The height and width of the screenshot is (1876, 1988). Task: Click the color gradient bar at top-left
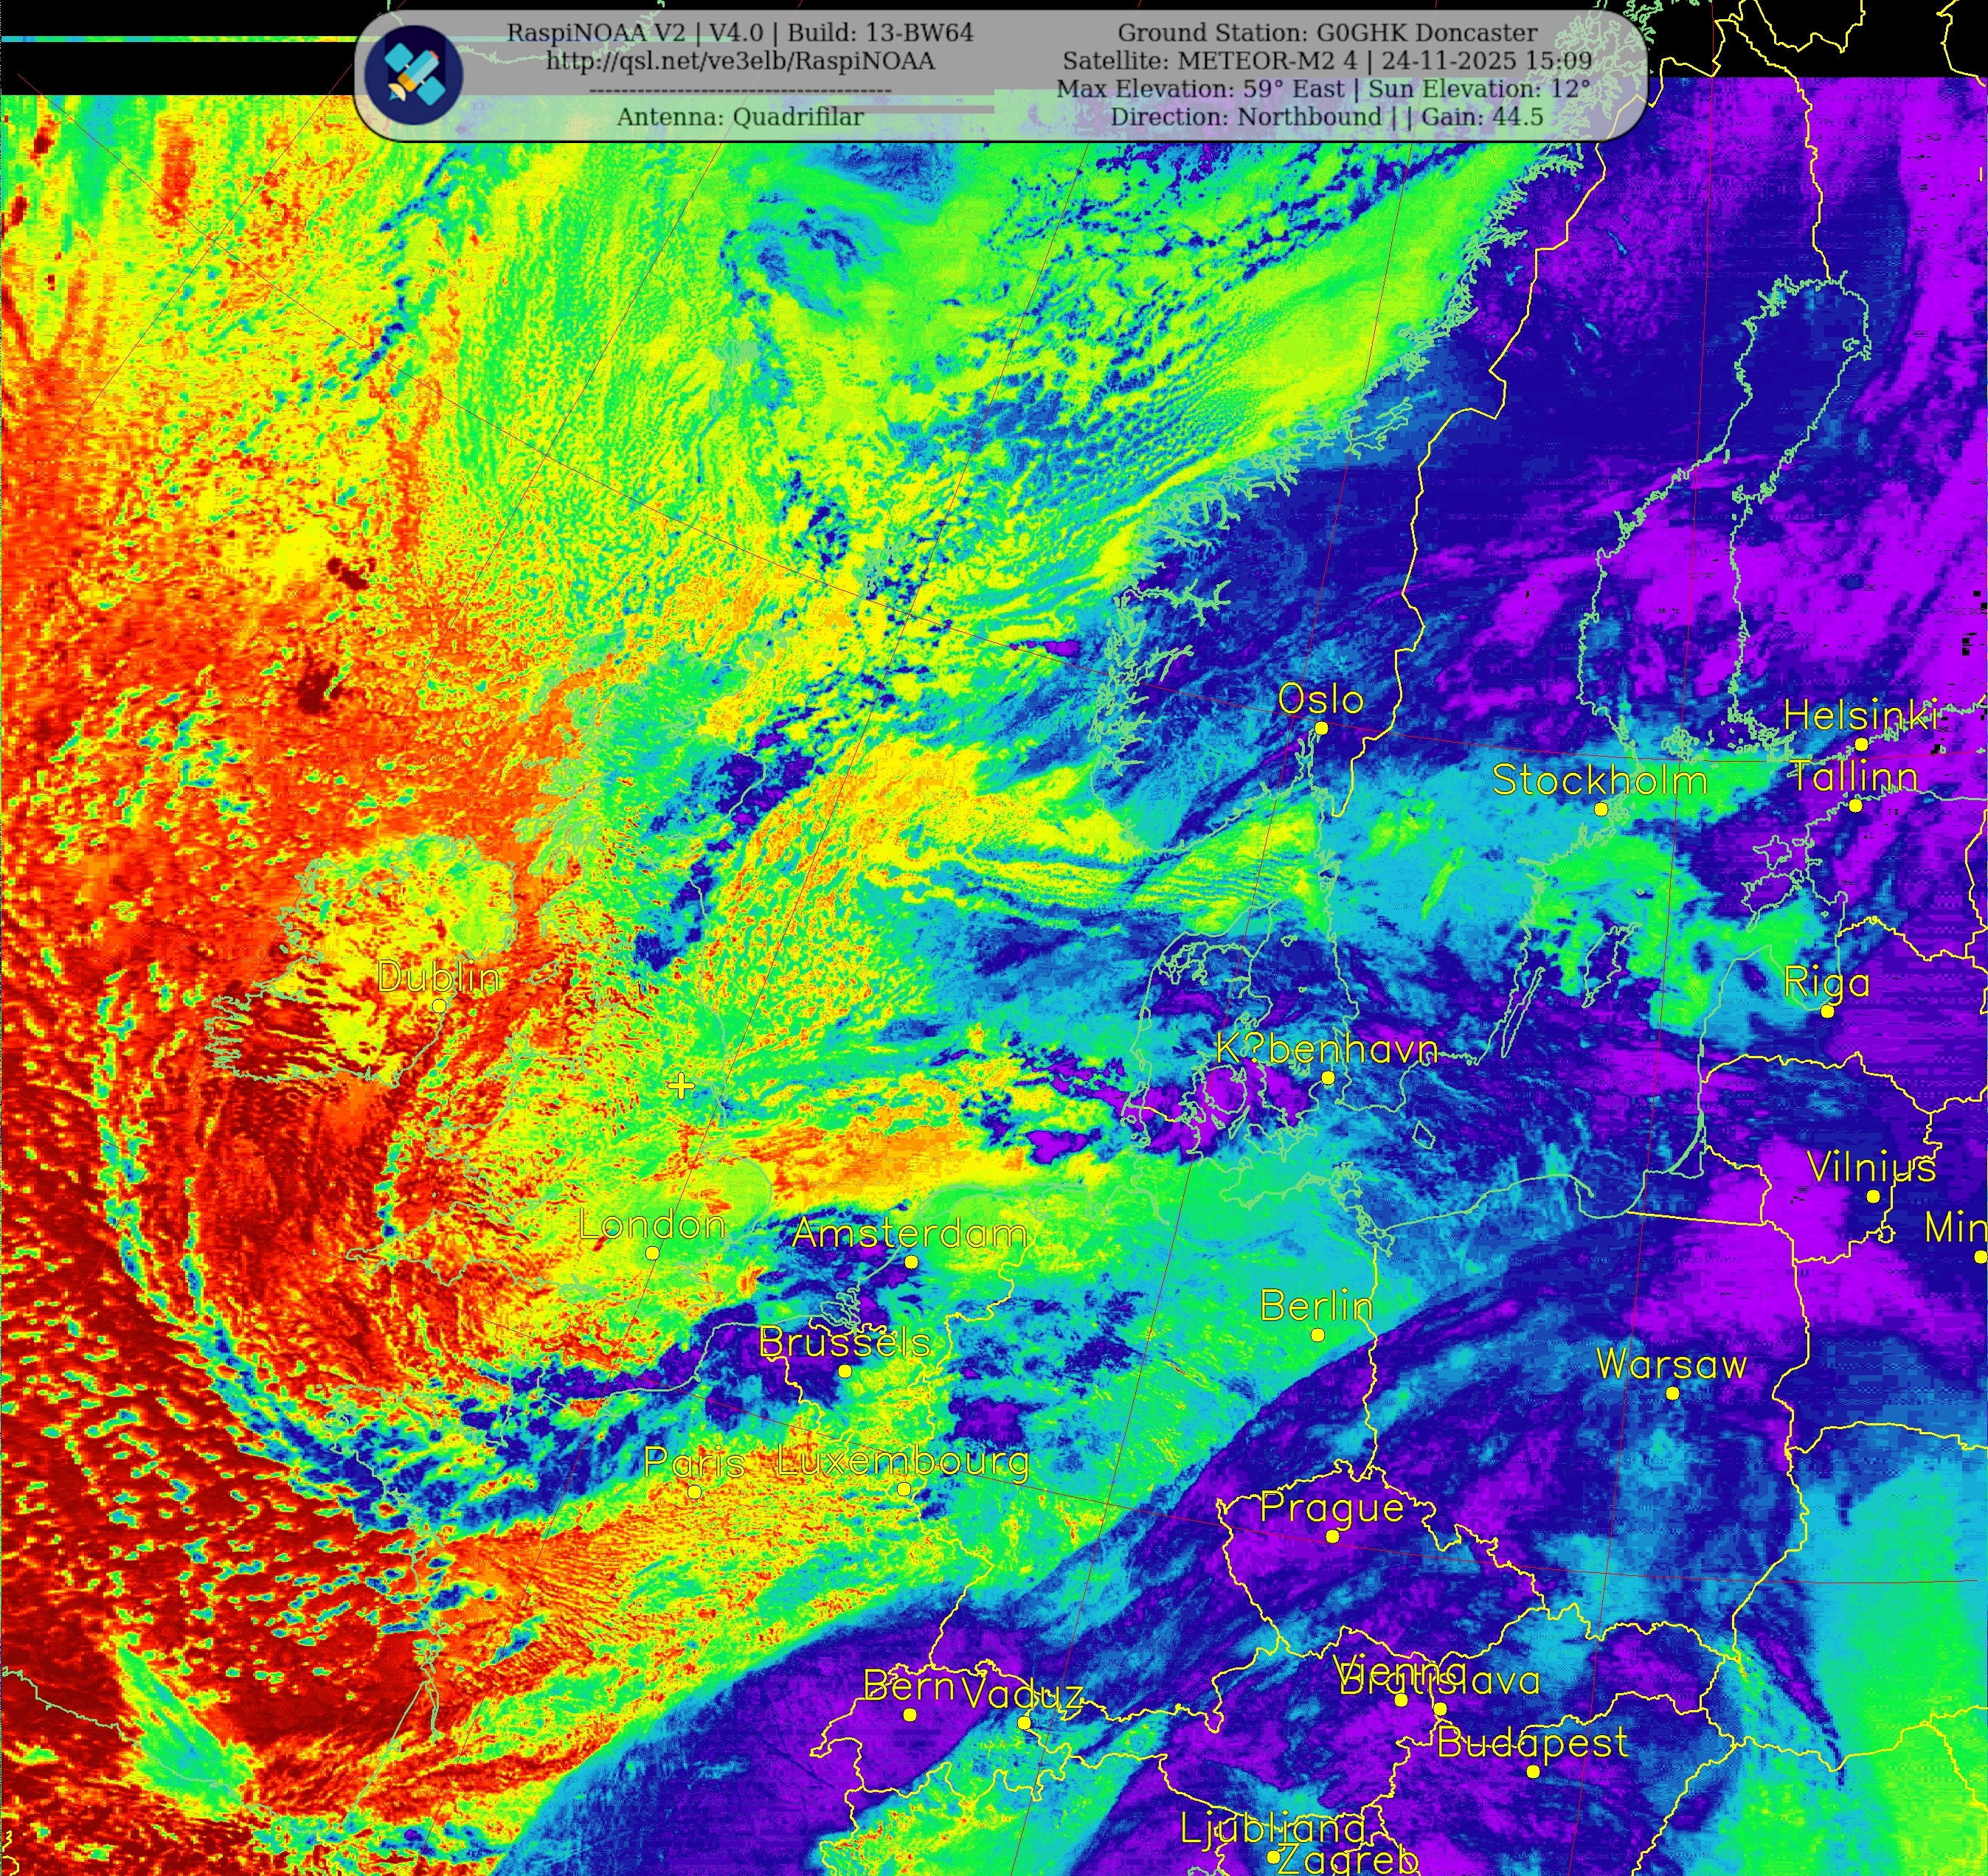[x=180, y=39]
